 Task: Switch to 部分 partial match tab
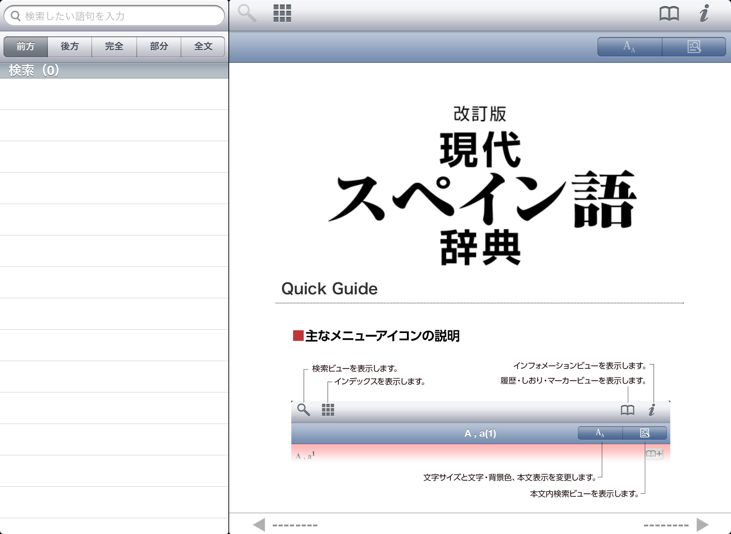[x=159, y=46]
